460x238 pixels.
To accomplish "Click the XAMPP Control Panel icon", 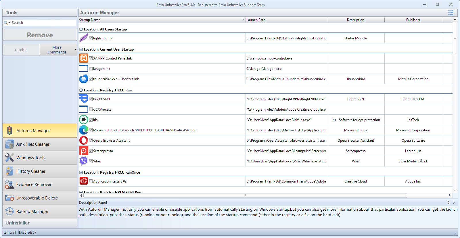I will tap(83, 58).
